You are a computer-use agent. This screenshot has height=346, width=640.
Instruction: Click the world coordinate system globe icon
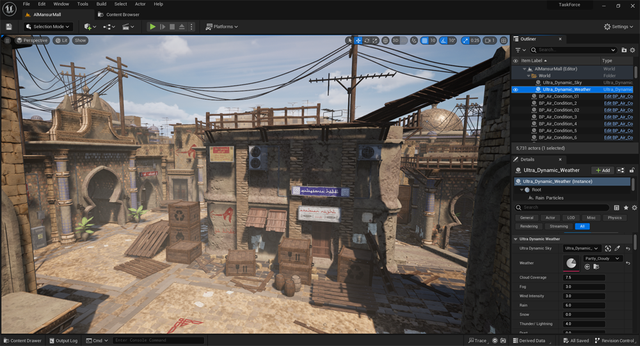click(x=385, y=40)
